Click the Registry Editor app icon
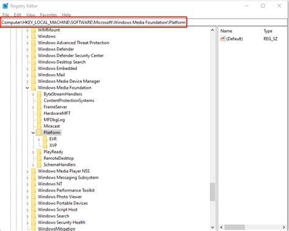Image resolution: width=289 pixels, height=231 pixels. point(5,6)
